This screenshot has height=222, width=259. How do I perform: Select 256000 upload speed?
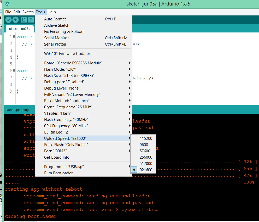pyautogui.click(x=143, y=157)
